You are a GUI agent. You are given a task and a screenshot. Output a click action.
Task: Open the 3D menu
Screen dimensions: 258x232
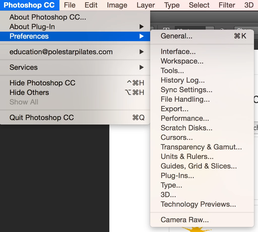(x=249, y=5)
